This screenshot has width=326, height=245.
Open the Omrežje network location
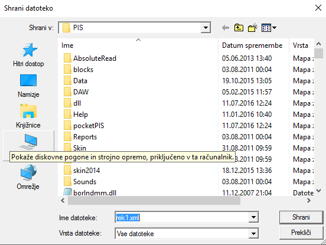[x=28, y=177]
